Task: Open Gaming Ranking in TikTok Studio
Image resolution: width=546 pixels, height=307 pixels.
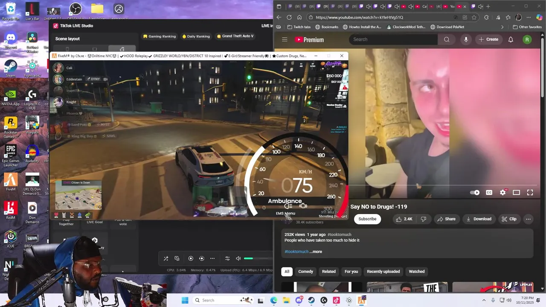Action: click(160, 36)
